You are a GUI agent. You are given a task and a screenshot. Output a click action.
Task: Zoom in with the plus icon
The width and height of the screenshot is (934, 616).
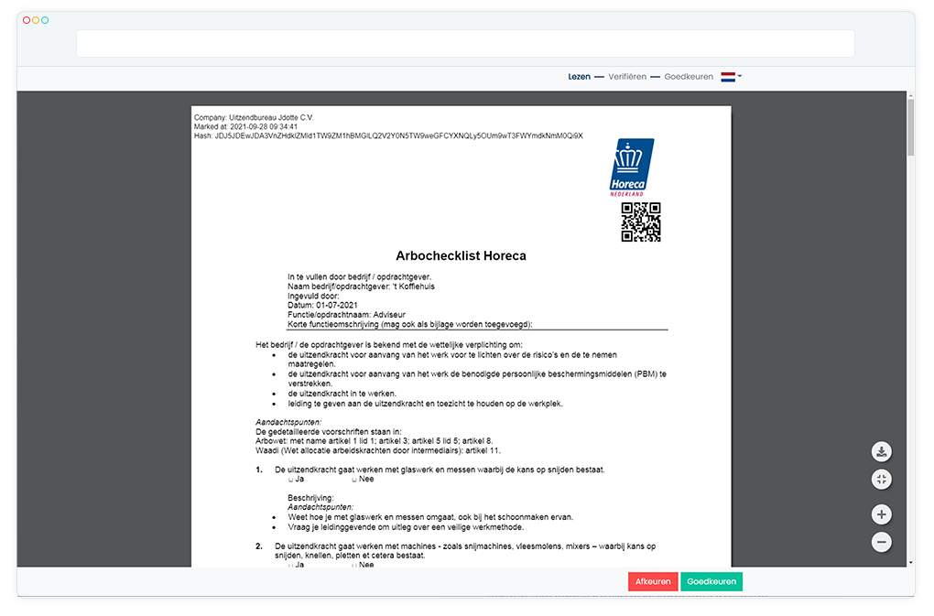point(882,514)
